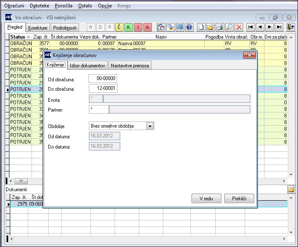
Task: Go to the last record arrow
Action: coord(279,27)
